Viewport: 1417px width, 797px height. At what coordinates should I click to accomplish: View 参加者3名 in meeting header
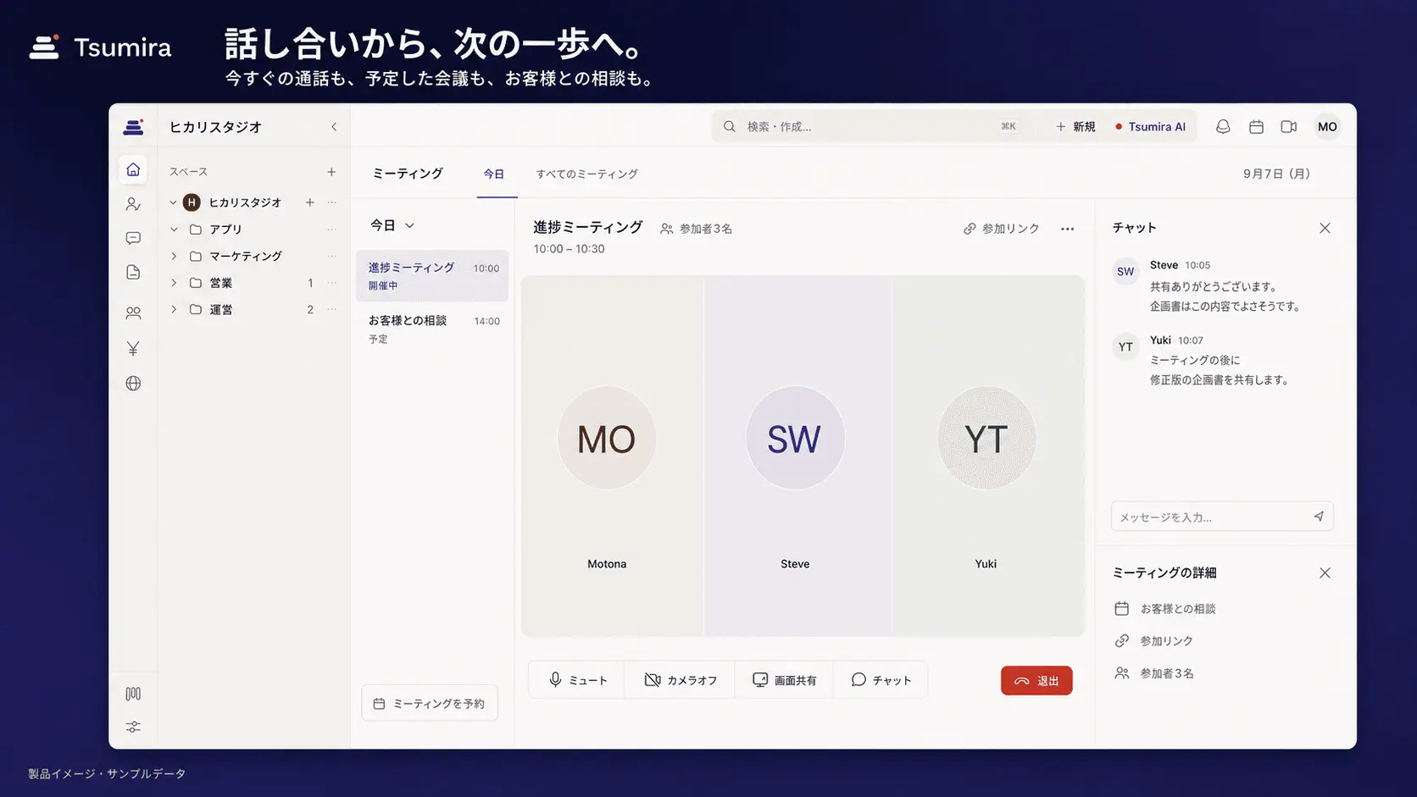pos(696,229)
